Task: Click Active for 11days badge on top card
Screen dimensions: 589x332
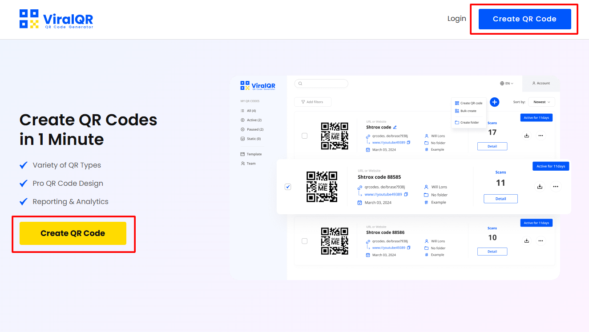Action: pos(537,118)
